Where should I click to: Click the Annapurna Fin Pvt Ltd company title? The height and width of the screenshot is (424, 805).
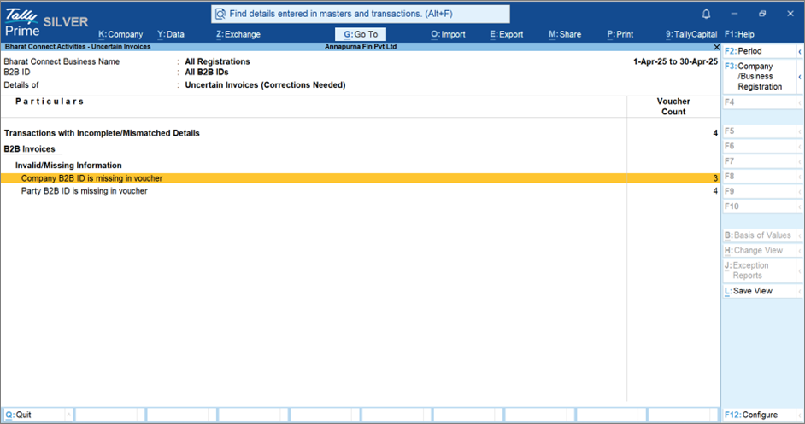361,47
